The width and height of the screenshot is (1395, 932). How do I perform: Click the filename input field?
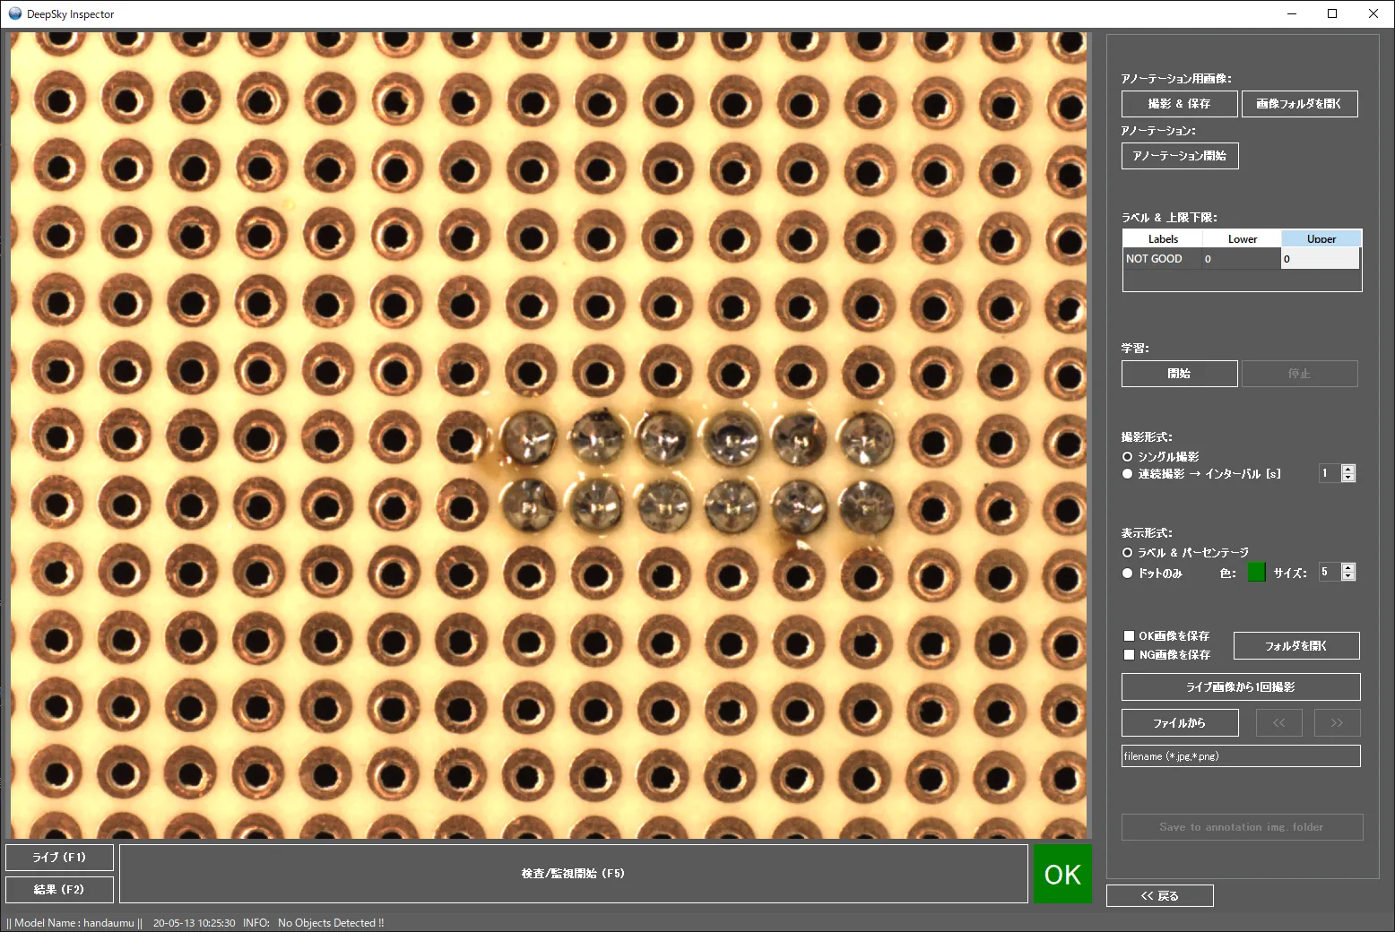(1241, 756)
